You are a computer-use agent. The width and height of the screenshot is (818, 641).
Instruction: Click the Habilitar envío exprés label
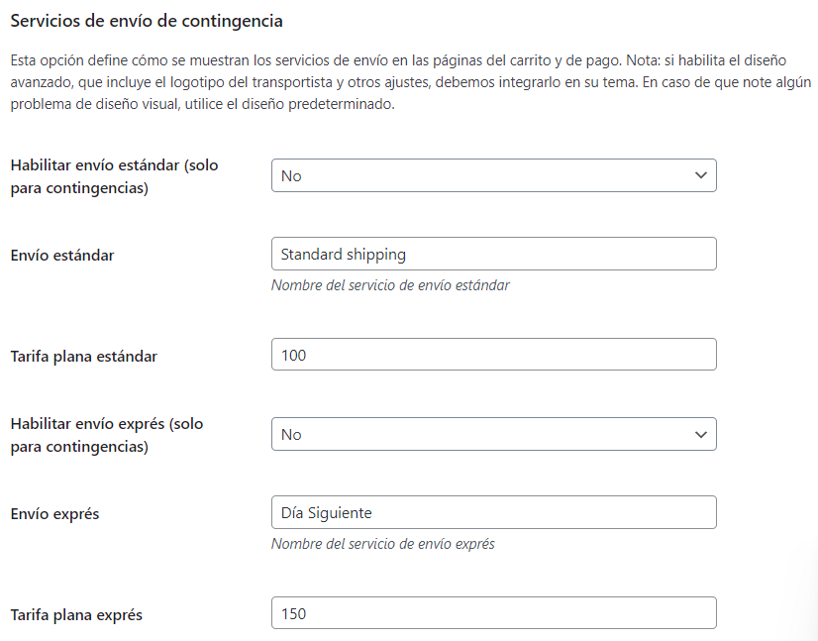(x=106, y=435)
